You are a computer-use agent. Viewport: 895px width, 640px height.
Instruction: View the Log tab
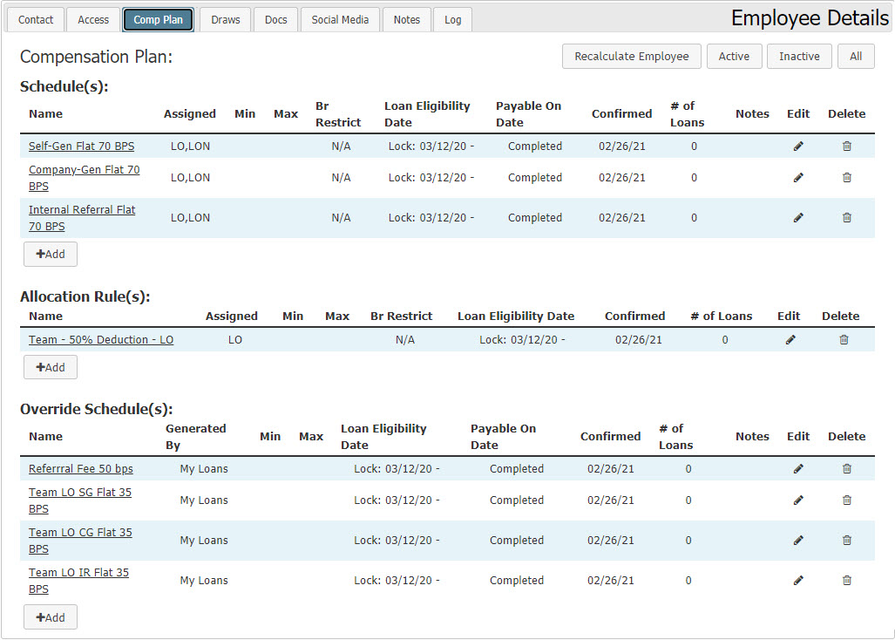[452, 19]
